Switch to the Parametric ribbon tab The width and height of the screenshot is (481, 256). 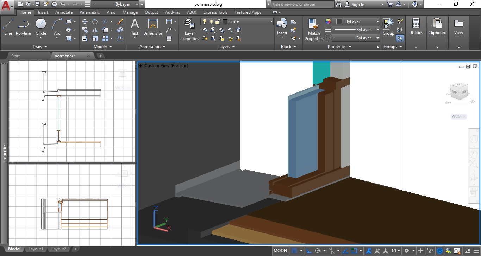(89, 12)
